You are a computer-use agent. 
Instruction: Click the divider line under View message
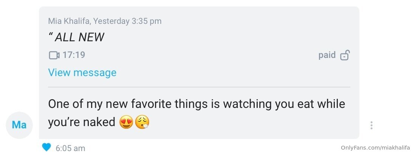click(199, 87)
